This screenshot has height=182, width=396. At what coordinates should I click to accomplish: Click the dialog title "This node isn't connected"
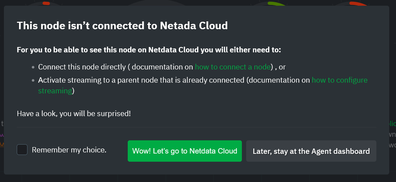(x=122, y=25)
